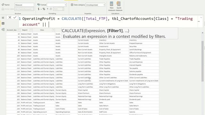Click the 'Sales Return' cell in the last column
Screen dimensions: 205x115
tap(134, 106)
